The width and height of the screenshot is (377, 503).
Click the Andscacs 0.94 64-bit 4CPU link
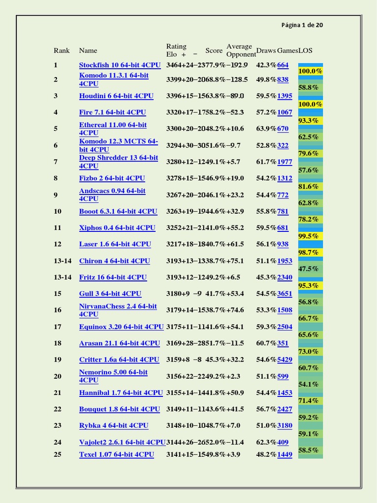pyautogui.click(x=112, y=195)
